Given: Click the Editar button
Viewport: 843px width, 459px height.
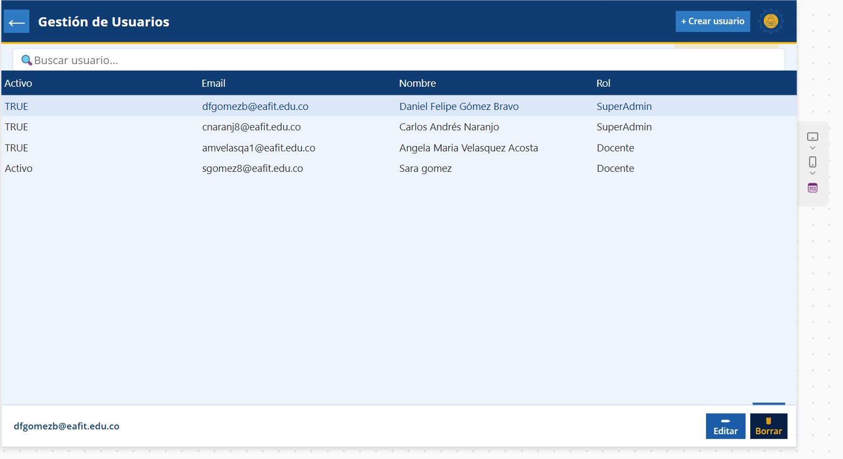Looking at the screenshot, I should coord(725,426).
